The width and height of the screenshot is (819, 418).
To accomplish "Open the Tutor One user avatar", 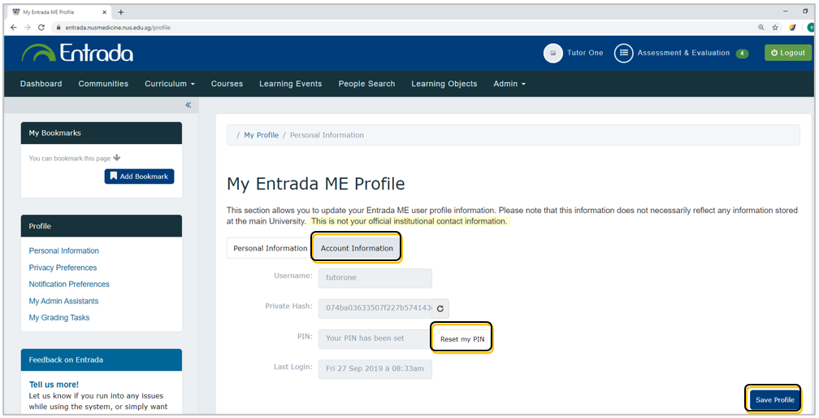I will [x=552, y=53].
